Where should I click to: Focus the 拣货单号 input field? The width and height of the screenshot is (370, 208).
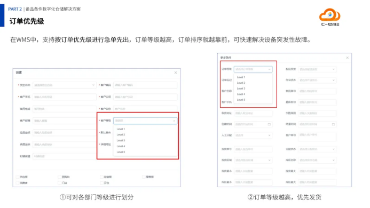253,149
